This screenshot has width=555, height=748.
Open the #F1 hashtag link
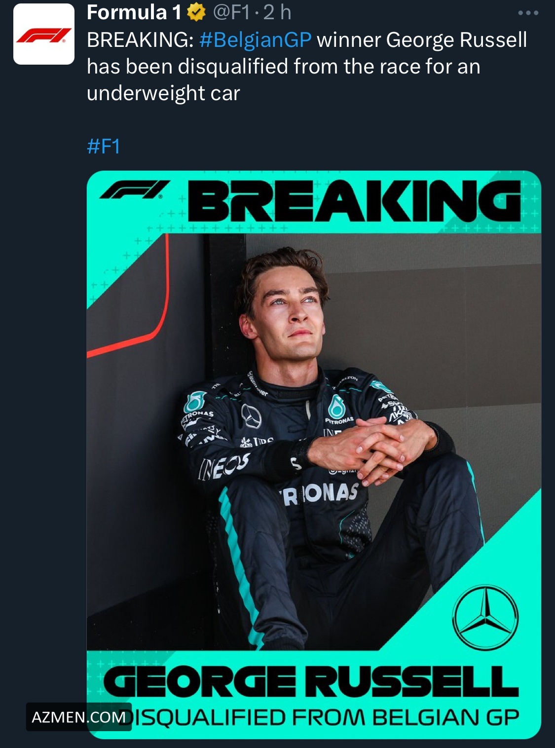(104, 147)
